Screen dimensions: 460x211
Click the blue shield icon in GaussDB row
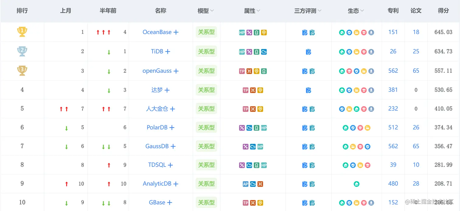pos(368,147)
